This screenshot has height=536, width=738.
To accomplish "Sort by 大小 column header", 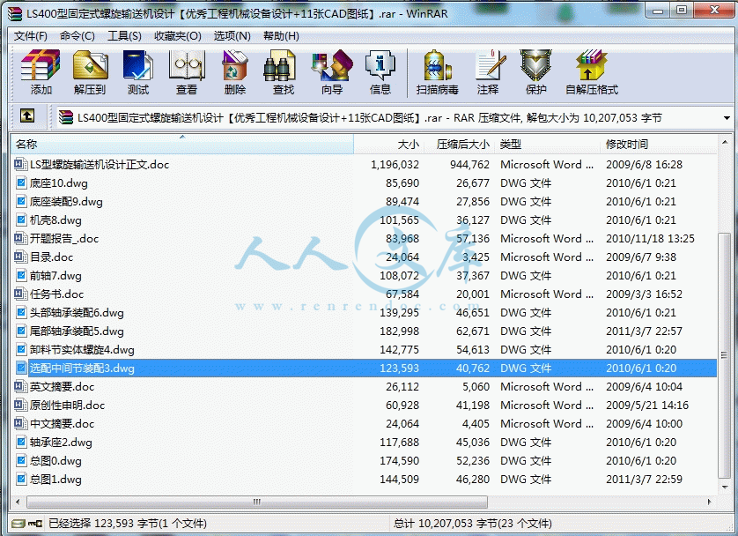I will pyautogui.click(x=388, y=144).
